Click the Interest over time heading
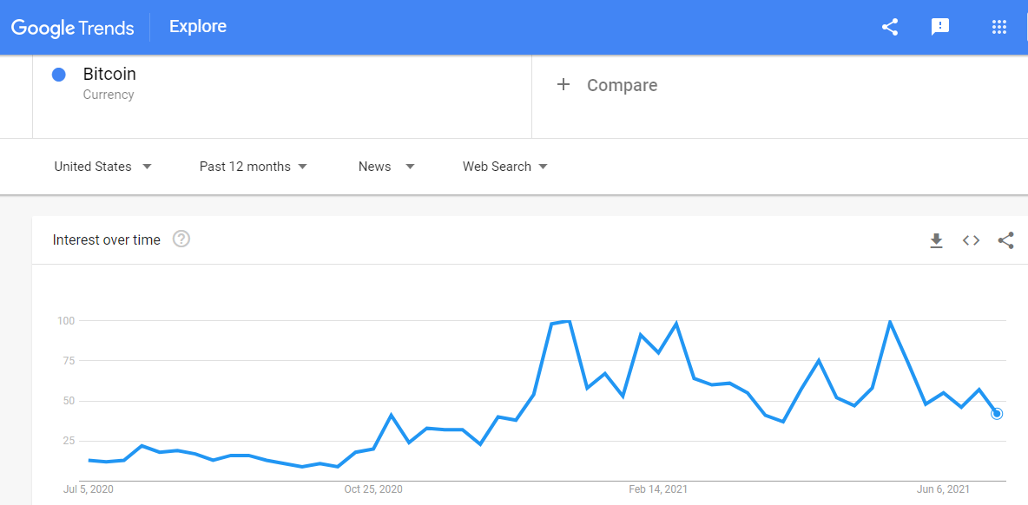 (106, 240)
